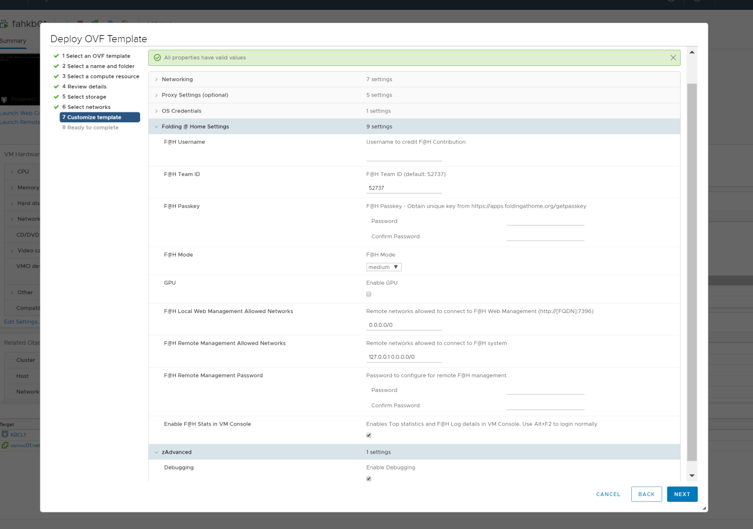Click the vertical scrollbar thumb
The width and height of the screenshot is (753, 529).
[x=692, y=272]
